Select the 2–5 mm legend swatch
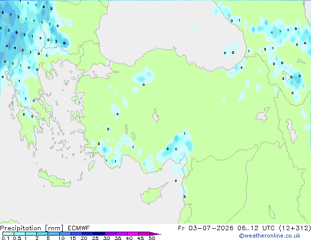 42,234
